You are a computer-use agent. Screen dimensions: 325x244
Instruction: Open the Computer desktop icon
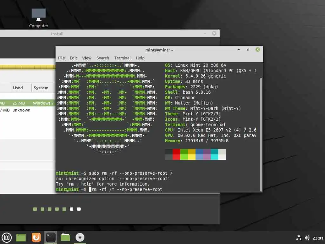click(x=38, y=18)
